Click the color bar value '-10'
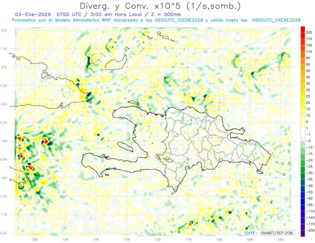315x243 pixels. coord(309,147)
